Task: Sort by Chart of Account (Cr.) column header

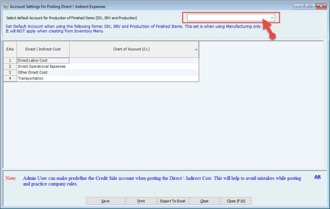Action: point(131,49)
